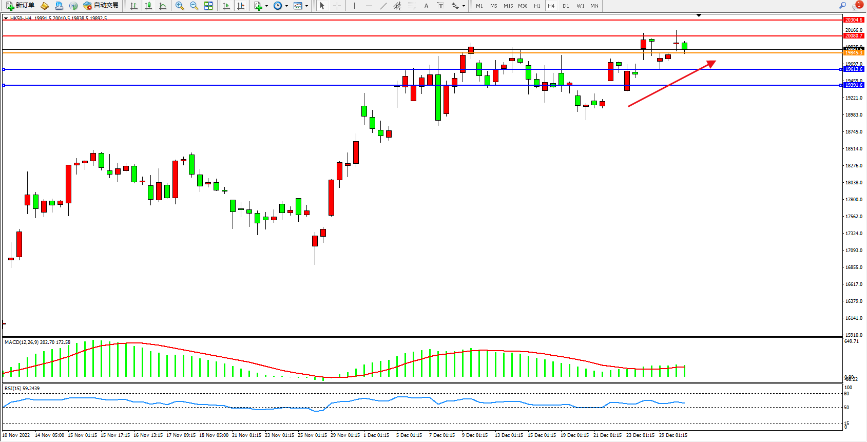The height and width of the screenshot is (442, 867).
Task: Open the indicators list dropdown arrow
Action: (x=266, y=6)
